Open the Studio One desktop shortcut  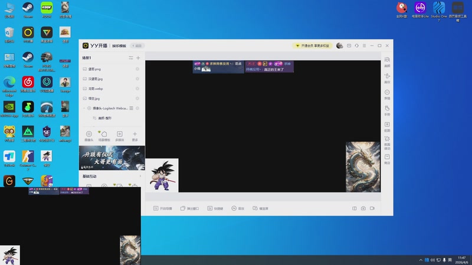[439, 12]
